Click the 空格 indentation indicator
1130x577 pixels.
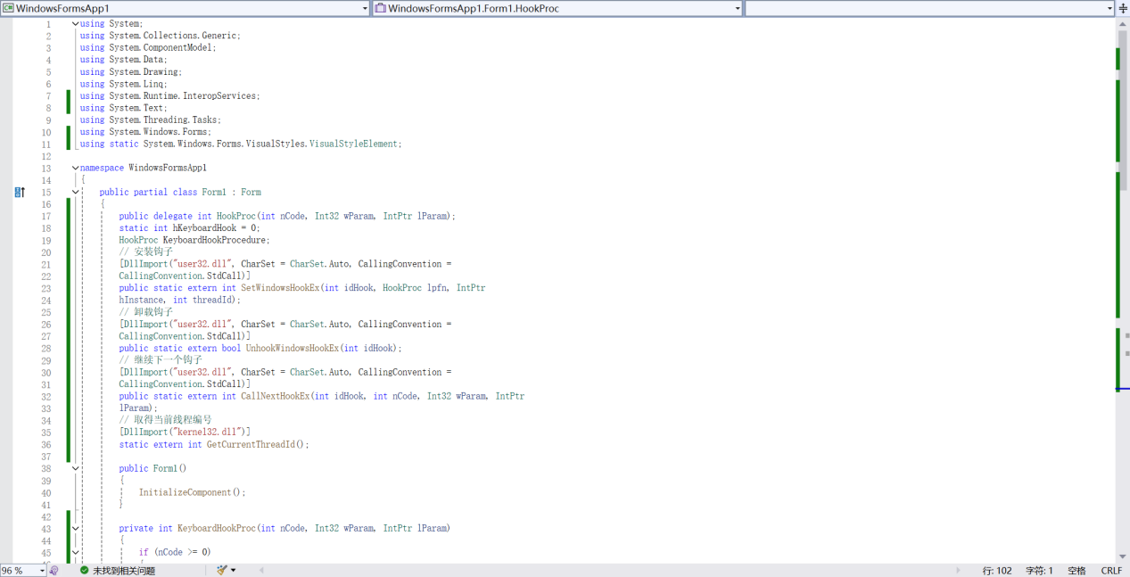[1076, 571]
